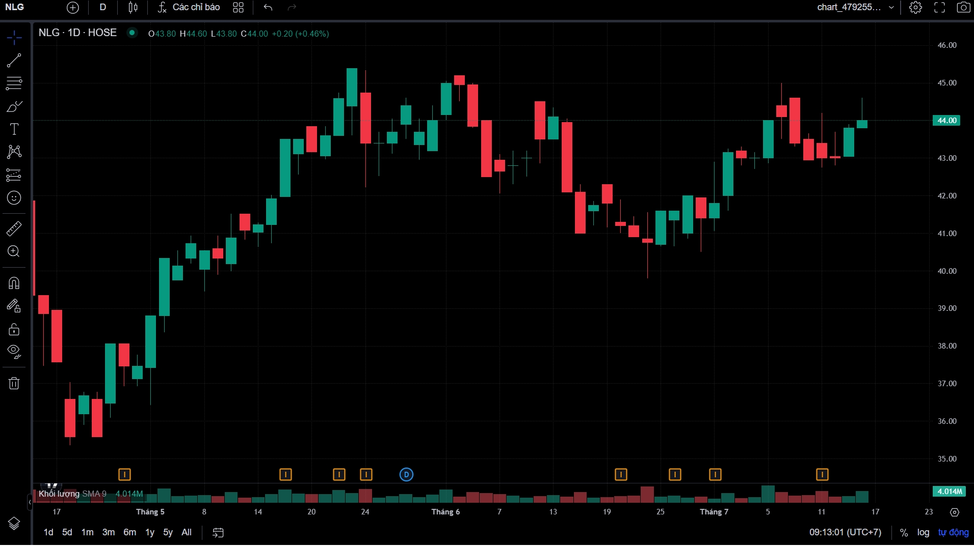Open chart settings gear icon
Image resolution: width=974 pixels, height=546 pixels.
tap(915, 8)
